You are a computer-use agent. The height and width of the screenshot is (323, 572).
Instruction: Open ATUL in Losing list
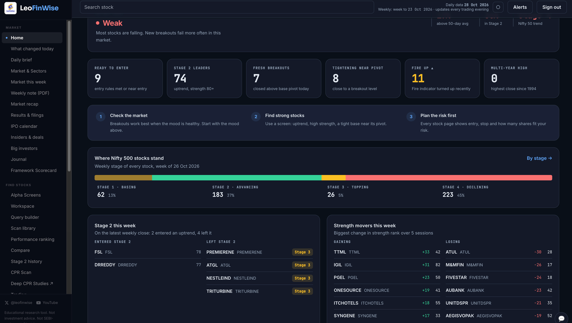(499, 252)
